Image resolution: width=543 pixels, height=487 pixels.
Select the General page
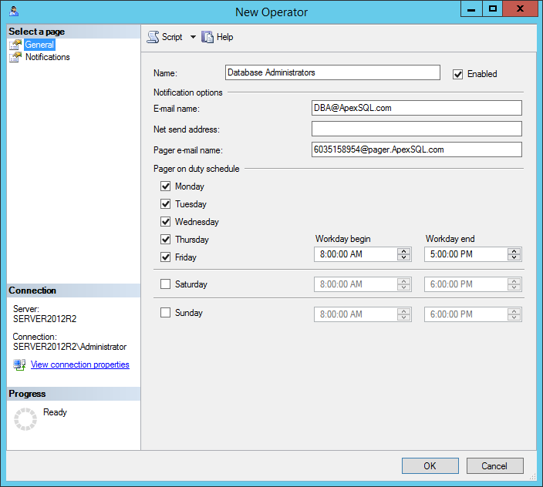tap(39, 45)
